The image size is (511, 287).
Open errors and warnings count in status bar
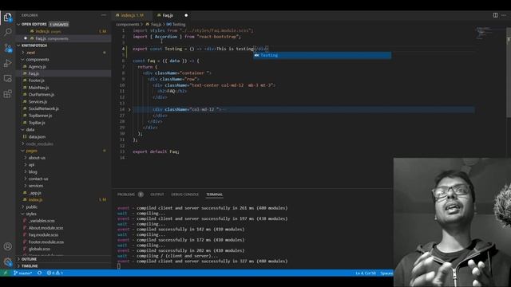(x=55, y=273)
